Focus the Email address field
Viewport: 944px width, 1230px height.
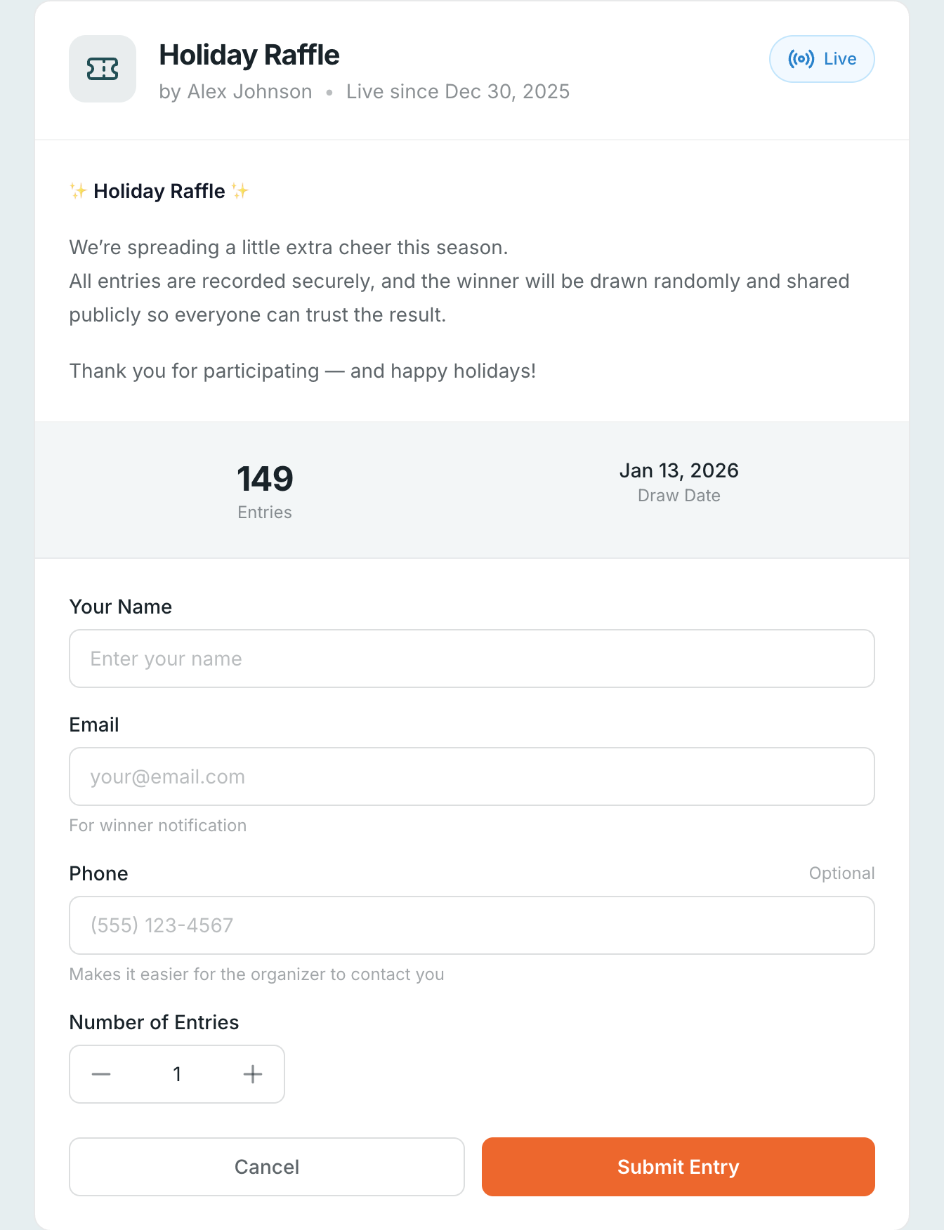(472, 776)
